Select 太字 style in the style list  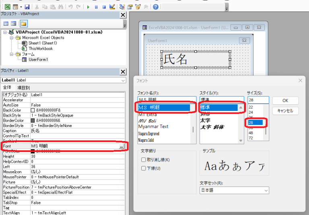pyautogui.click(x=205, y=120)
